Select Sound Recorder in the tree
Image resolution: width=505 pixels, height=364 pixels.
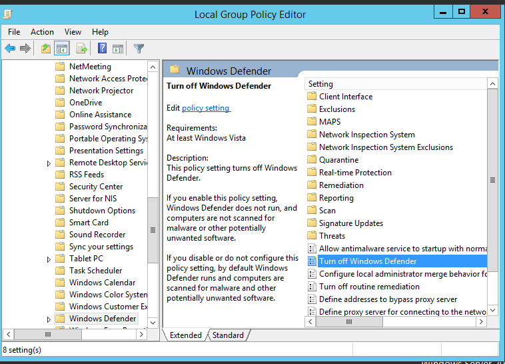(x=97, y=235)
